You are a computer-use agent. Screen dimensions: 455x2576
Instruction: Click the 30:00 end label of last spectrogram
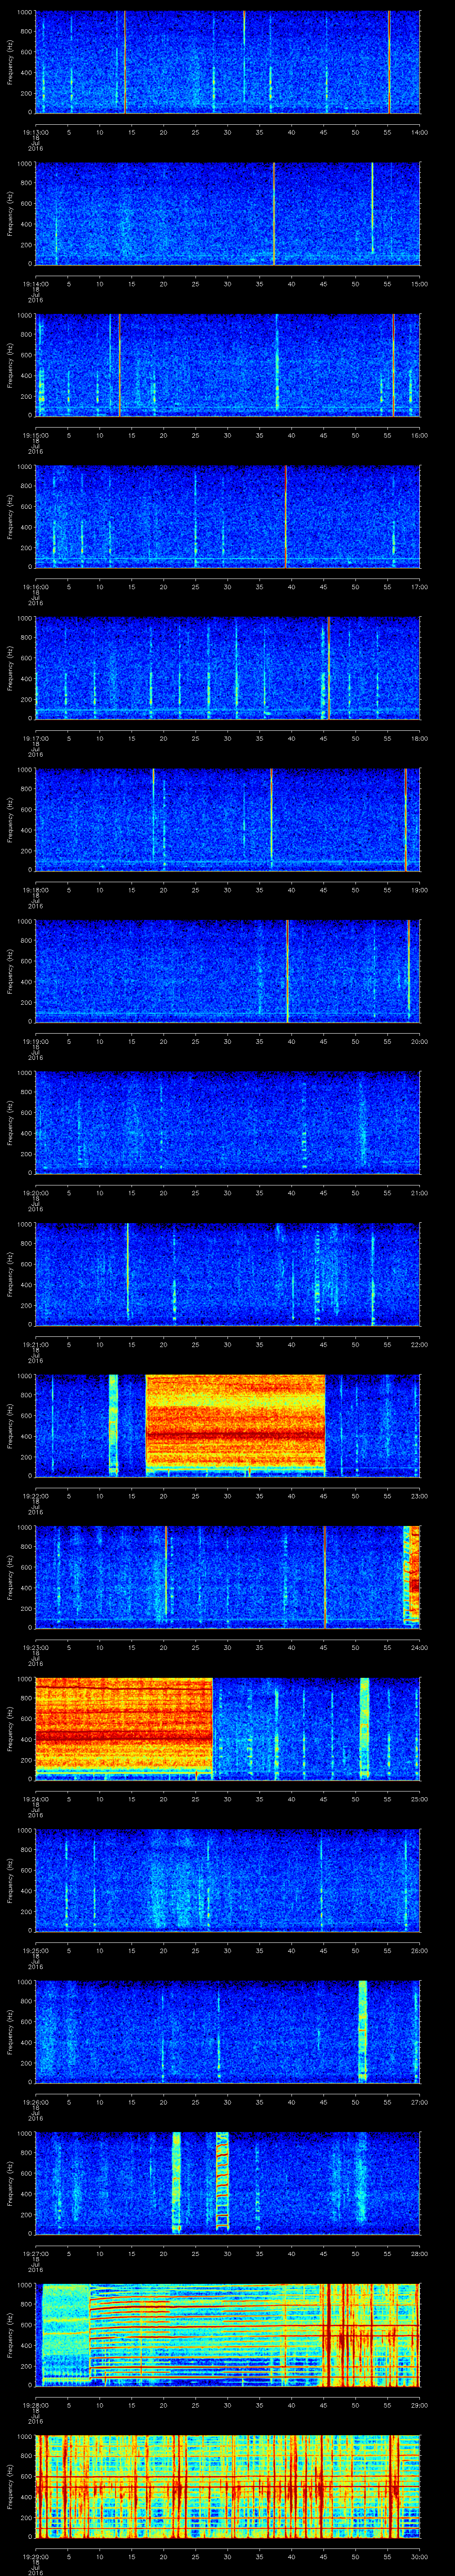[419, 2556]
